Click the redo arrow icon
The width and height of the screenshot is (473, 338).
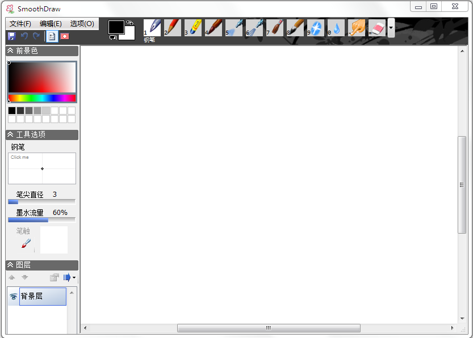[36, 36]
